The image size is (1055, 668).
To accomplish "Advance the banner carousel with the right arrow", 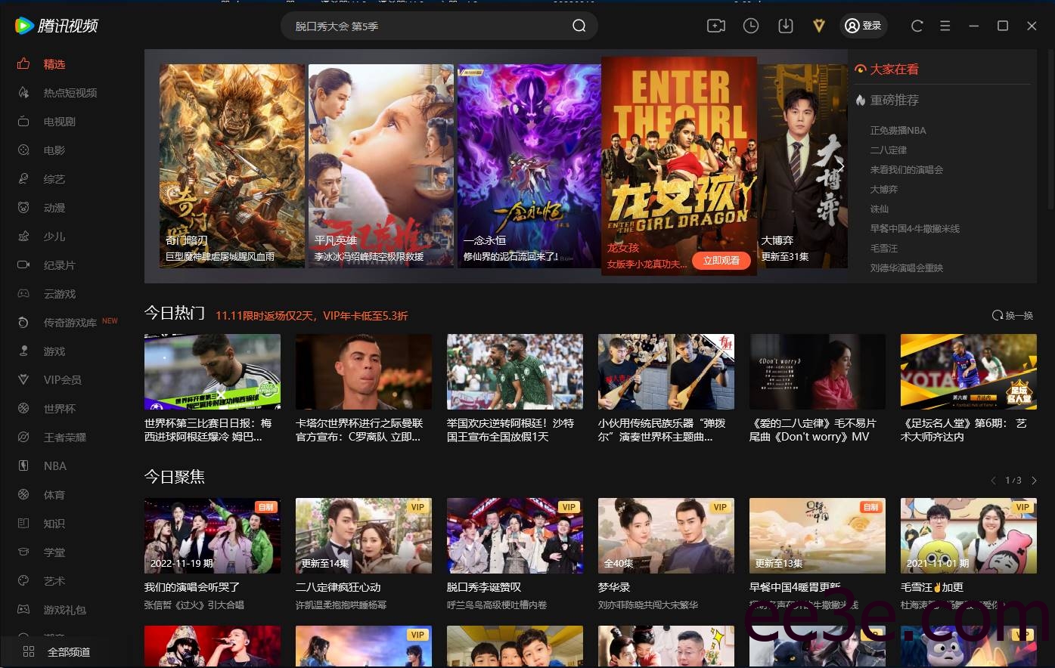I will 839,167.
